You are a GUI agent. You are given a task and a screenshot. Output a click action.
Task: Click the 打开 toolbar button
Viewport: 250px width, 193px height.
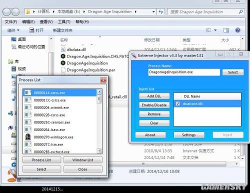(x=36, y=30)
